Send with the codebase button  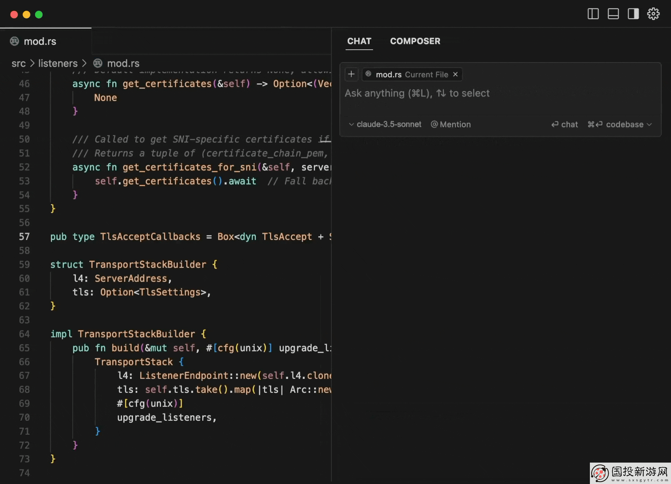coord(615,125)
